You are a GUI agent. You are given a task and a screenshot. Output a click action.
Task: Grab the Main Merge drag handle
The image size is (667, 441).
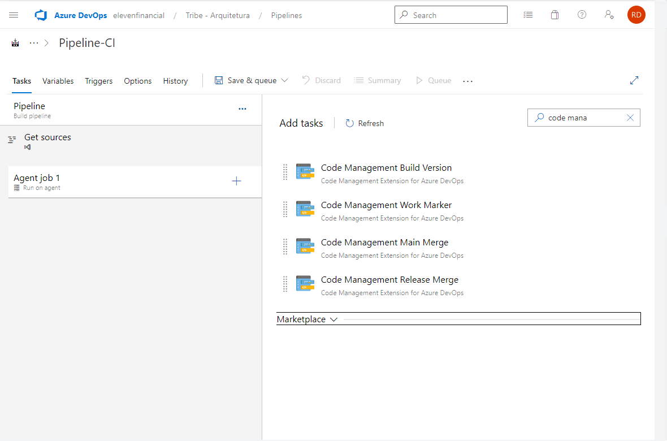[x=285, y=247]
